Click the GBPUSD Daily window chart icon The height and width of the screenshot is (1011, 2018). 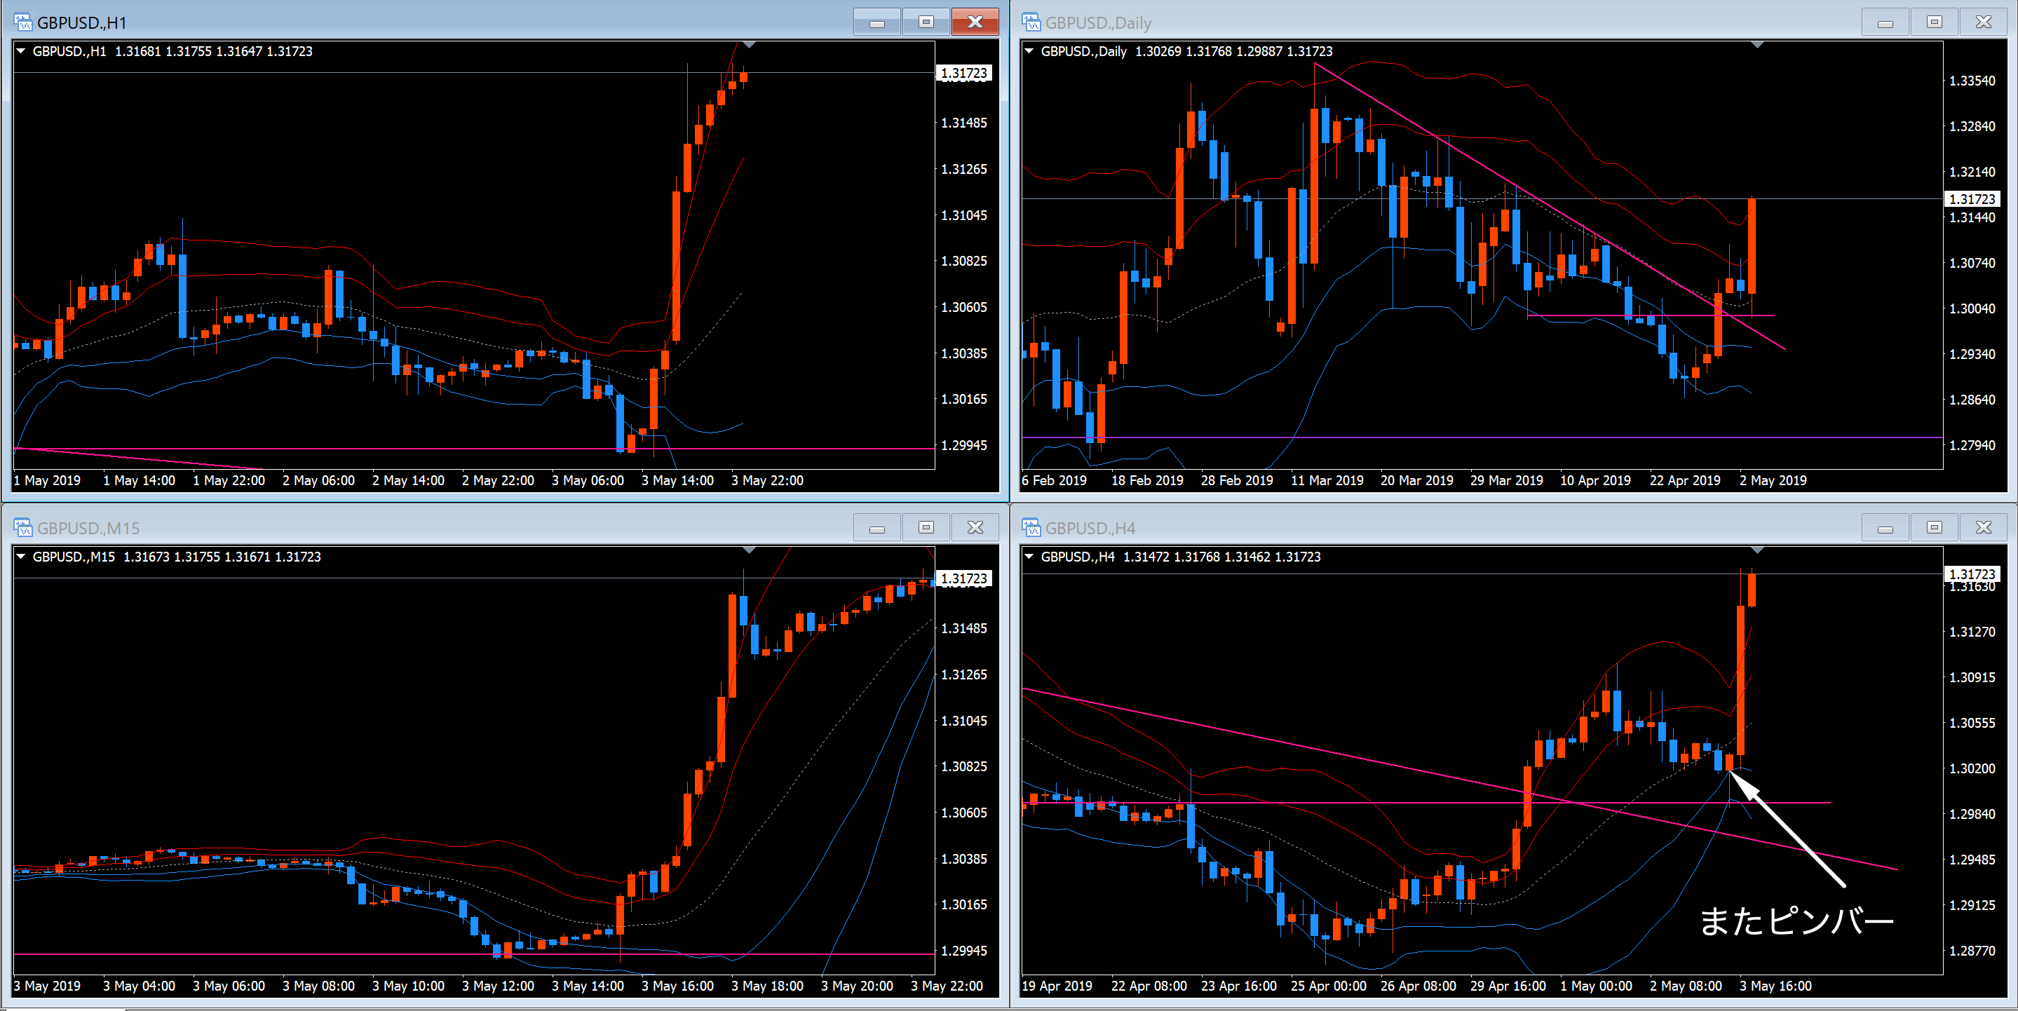(x=1031, y=22)
